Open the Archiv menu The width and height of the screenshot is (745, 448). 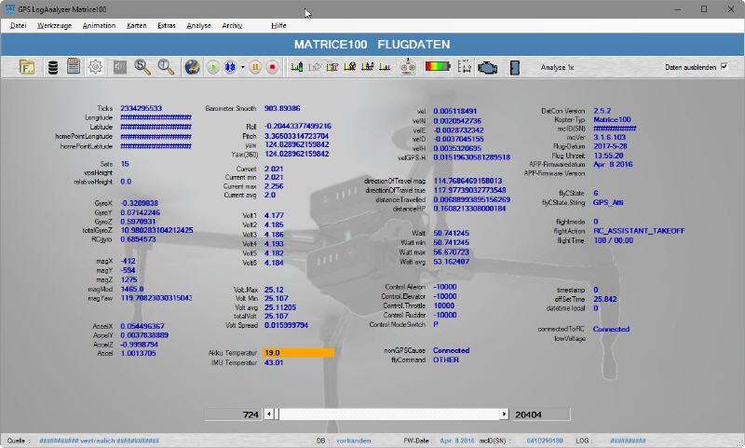tap(232, 26)
